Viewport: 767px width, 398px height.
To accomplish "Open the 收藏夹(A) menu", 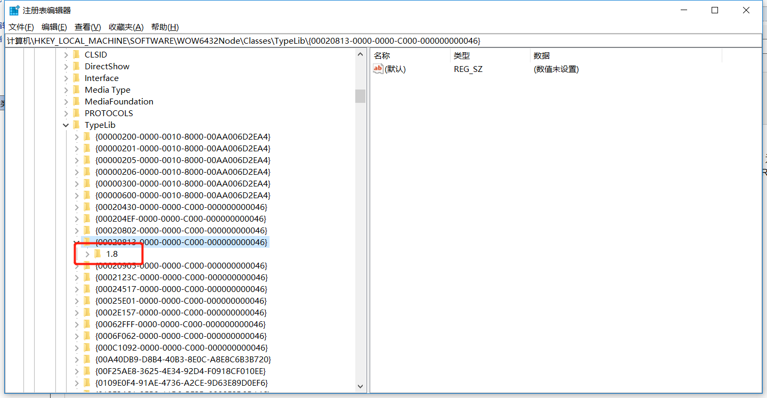I will 126,27.
